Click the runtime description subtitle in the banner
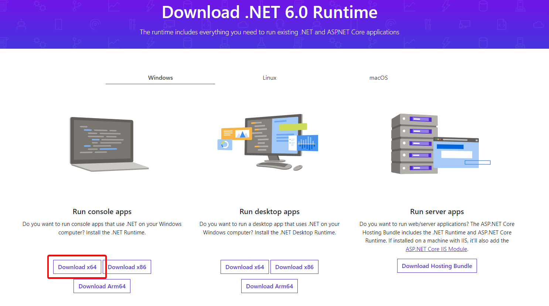Screen dimensions: 549x306 tap(269, 32)
